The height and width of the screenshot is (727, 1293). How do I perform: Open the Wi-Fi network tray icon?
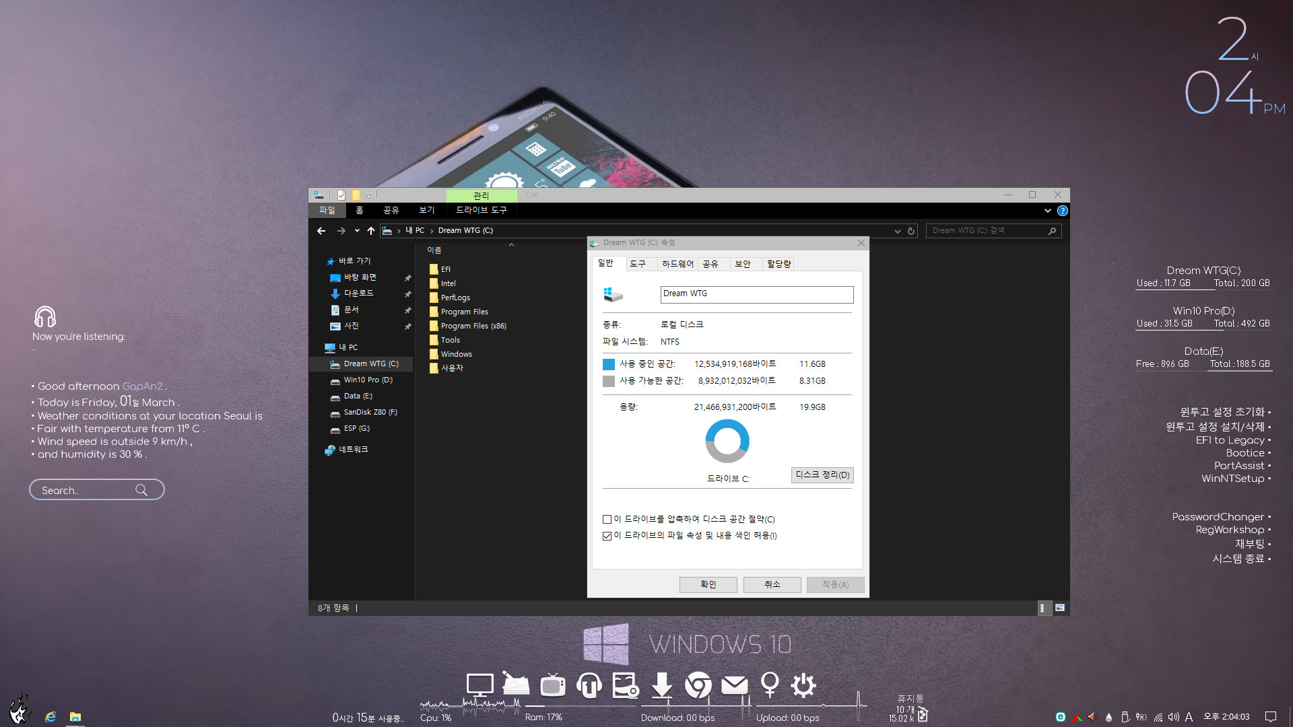point(1158,717)
